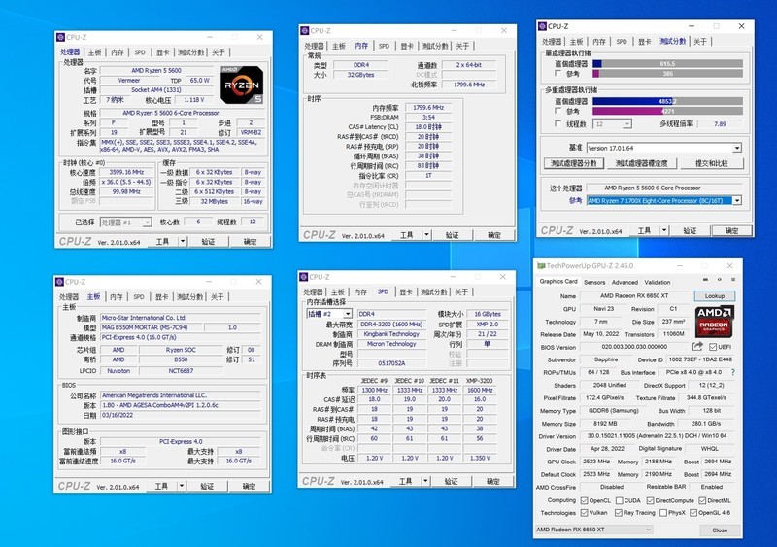Screen dimensions: 777x547
Task: Switch to the Sensors tab in GPU-Z
Action: click(593, 283)
